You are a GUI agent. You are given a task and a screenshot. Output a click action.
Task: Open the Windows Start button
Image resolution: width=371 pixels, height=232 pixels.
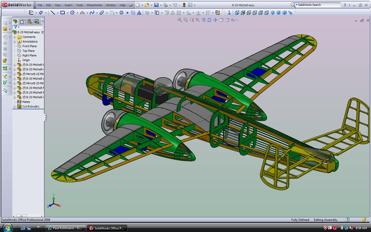tap(7, 228)
